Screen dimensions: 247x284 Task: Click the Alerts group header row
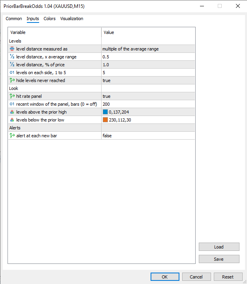coord(102,128)
